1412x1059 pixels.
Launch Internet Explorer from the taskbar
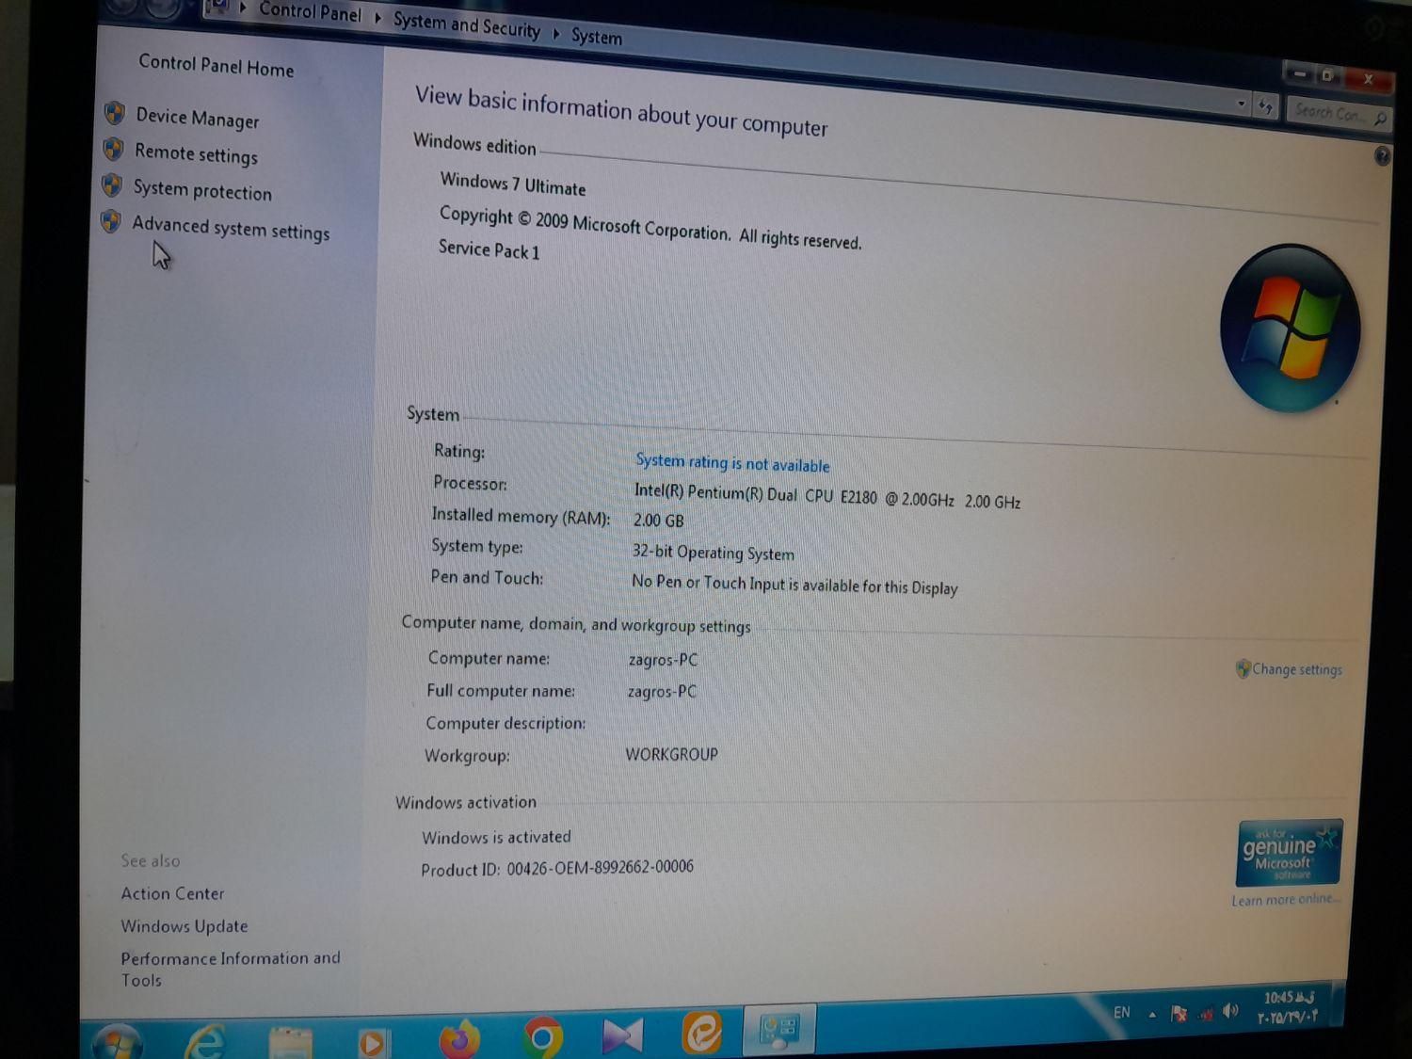(x=204, y=1041)
